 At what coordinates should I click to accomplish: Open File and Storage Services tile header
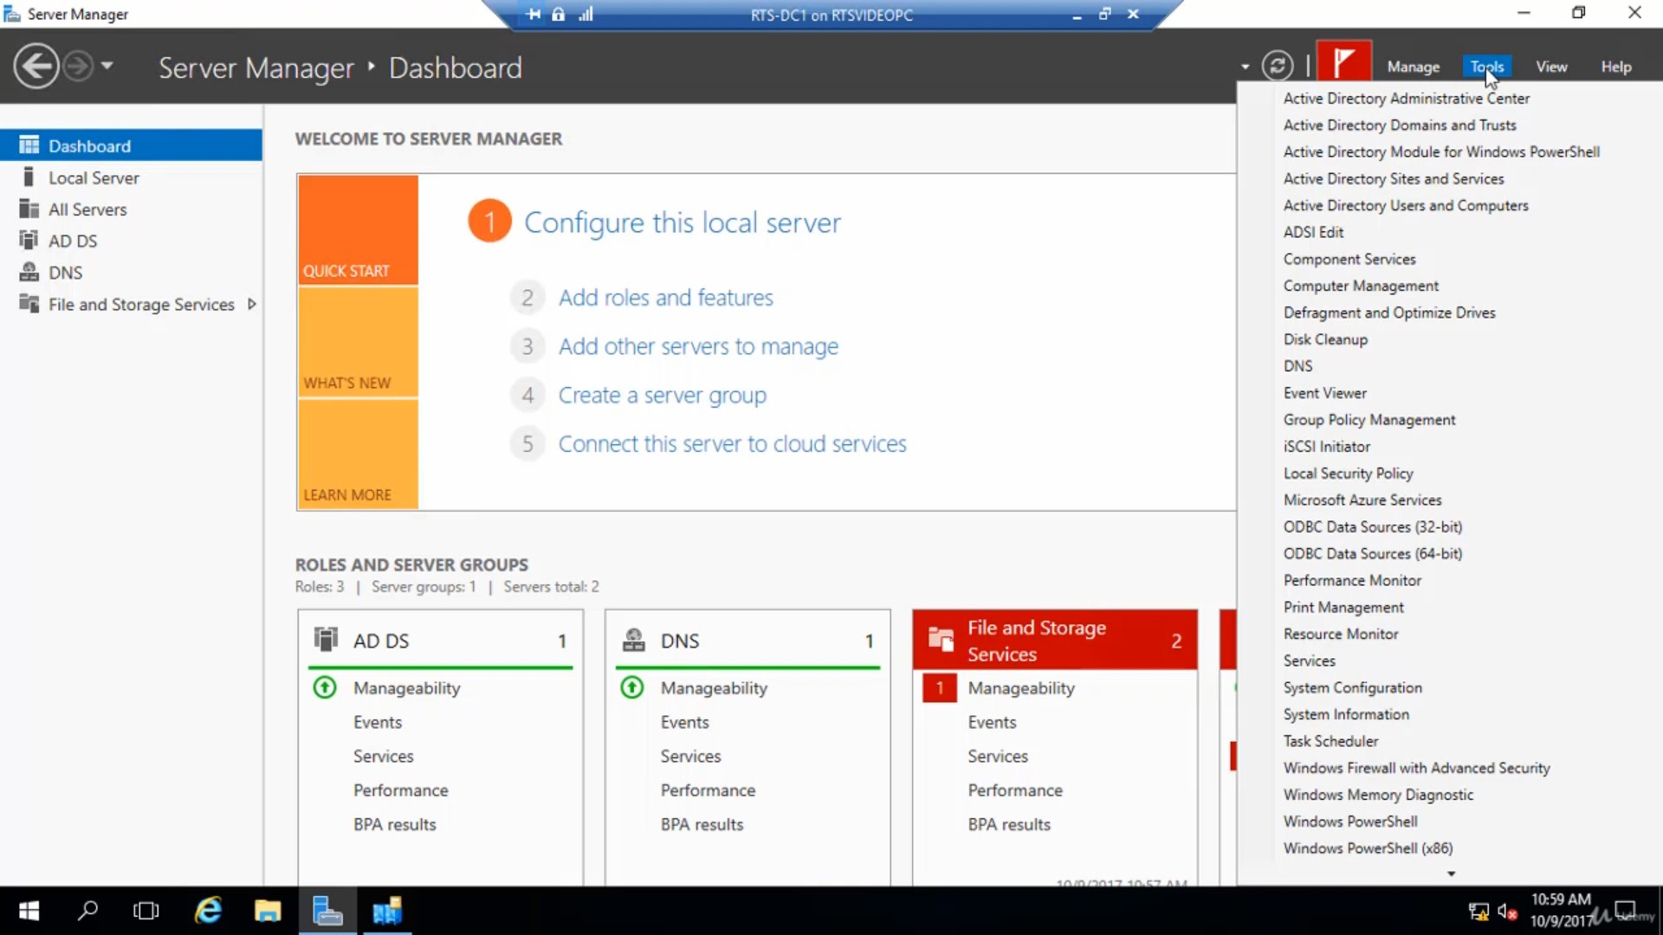coord(1055,641)
